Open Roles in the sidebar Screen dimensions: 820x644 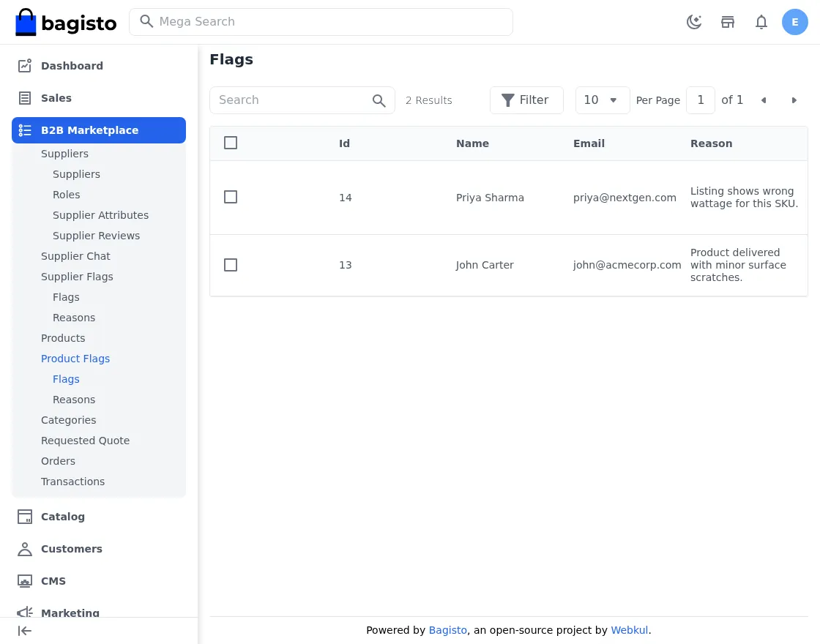[67, 195]
